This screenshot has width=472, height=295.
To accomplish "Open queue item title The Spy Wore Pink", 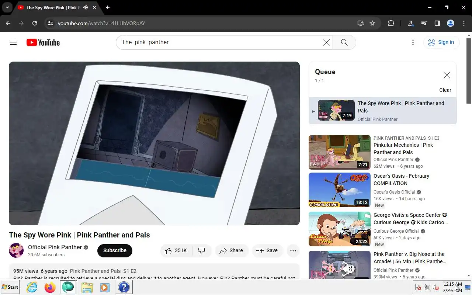I will pos(401,107).
